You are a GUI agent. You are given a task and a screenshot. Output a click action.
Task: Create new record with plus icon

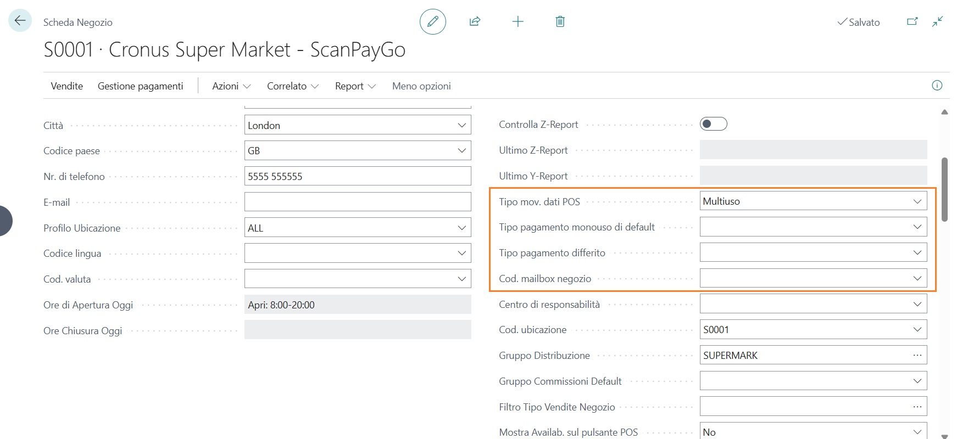point(518,22)
